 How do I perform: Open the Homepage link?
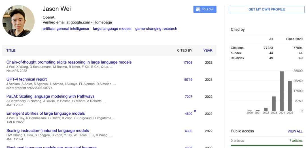tap(103, 22)
